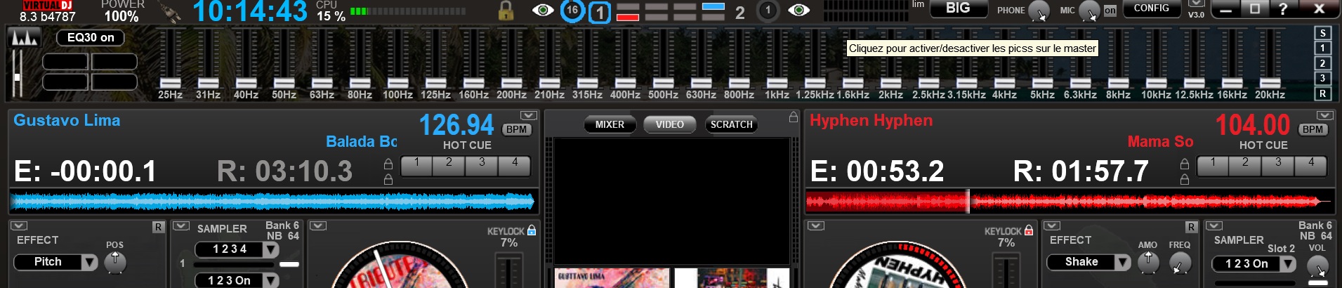This screenshot has width=1342, height=288.
Task: Click the MIC level knob
Action: pos(1088,11)
